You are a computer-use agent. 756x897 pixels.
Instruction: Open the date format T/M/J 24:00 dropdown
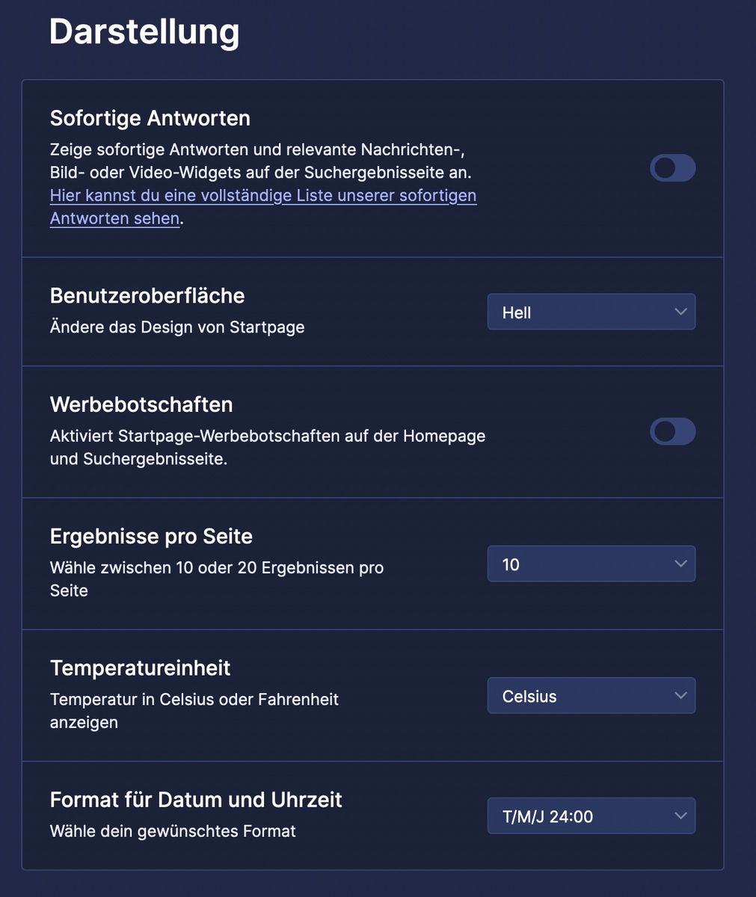pyautogui.click(x=591, y=816)
